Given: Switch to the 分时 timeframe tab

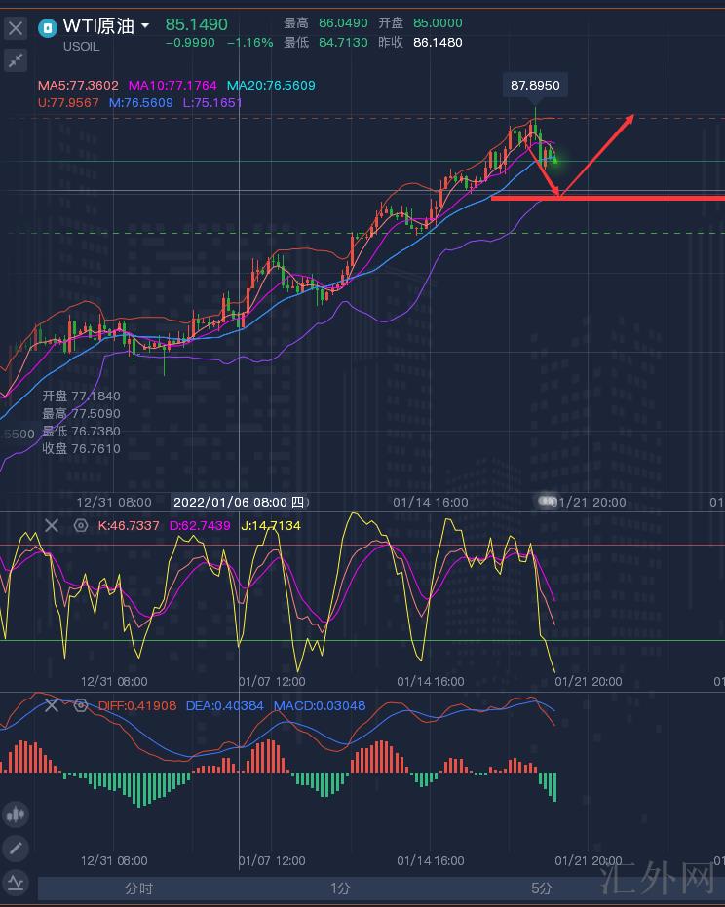Looking at the screenshot, I should tap(138, 888).
